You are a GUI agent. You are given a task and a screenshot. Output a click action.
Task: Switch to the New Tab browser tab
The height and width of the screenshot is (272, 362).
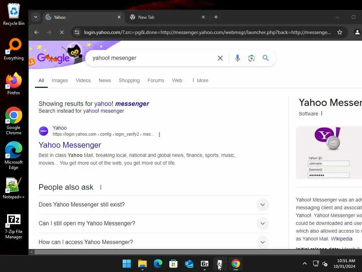pos(167,17)
